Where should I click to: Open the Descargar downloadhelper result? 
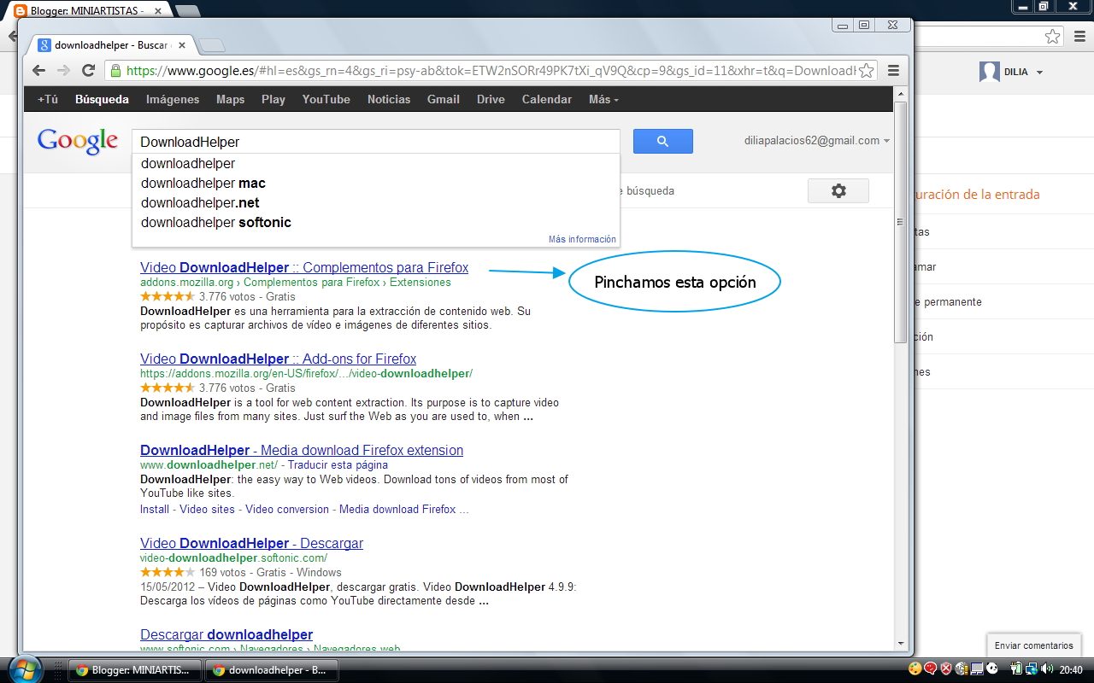(x=226, y=634)
